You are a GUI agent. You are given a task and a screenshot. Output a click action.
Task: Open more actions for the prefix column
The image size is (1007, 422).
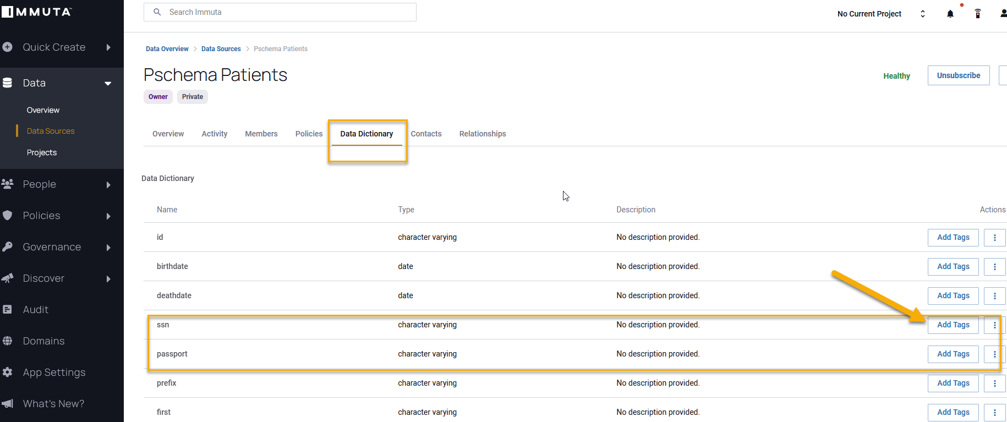coord(995,383)
